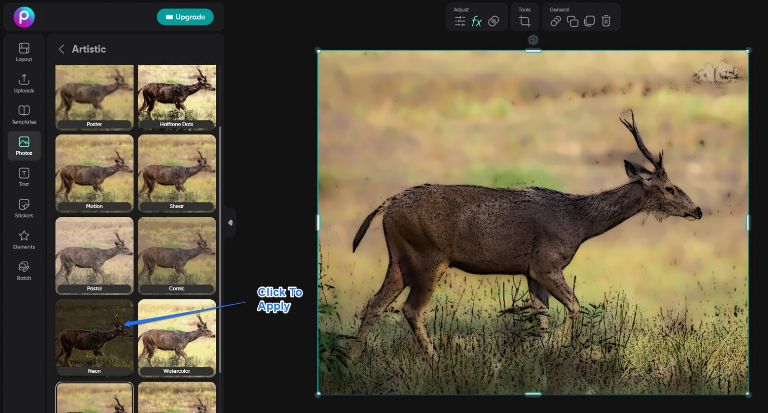Open the Batch editing tool
Image resolution: width=768 pixels, height=413 pixels.
point(24,271)
